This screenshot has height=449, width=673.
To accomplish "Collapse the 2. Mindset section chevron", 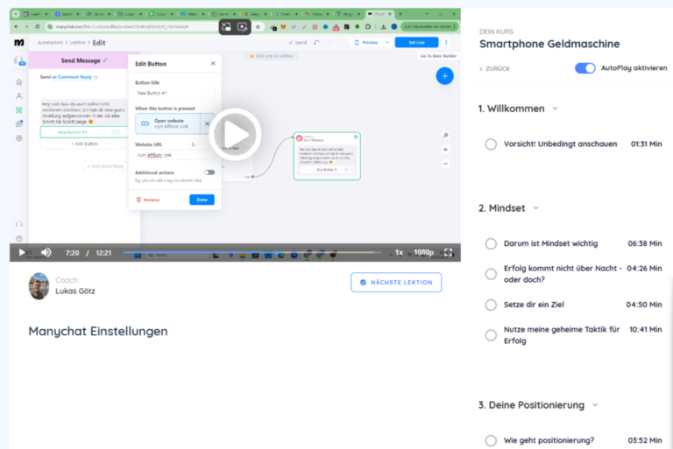I will pyautogui.click(x=536, y=208).
